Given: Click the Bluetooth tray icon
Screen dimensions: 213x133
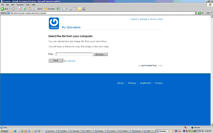Looking at the screenshot, I should [184, 131].
